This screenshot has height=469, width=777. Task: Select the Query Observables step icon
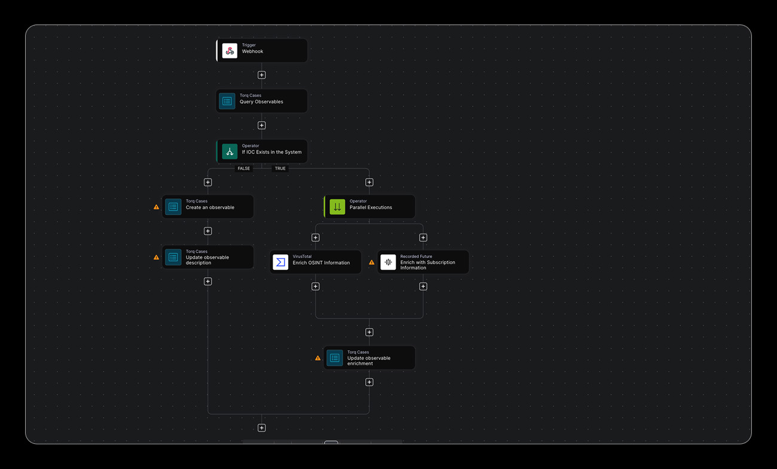(227, 101)
